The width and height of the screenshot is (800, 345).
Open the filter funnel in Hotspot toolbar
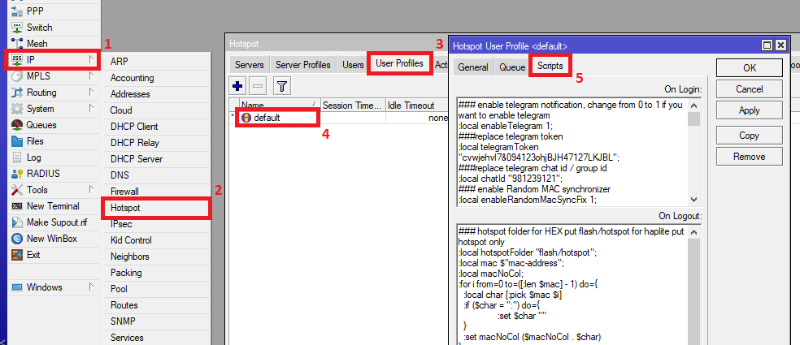tap(282, 86)
